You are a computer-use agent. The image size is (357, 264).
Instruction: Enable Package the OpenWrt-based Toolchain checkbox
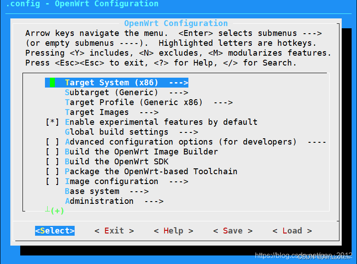click(x=52, y=172)
